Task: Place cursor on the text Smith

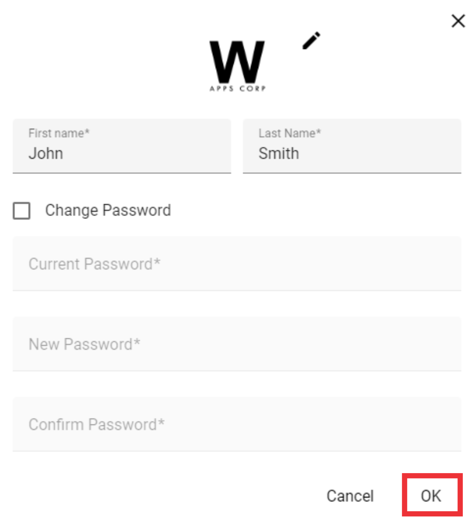Action: [279, 154]
